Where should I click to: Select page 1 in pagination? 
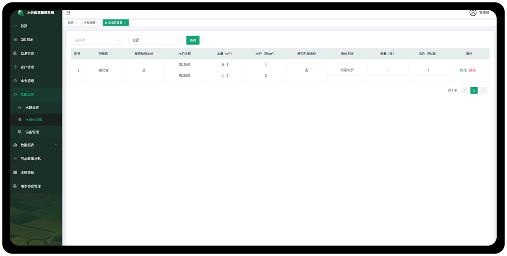tap(474, 90)
